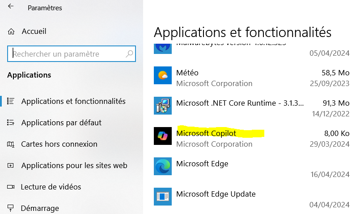
Task: Open Applications pour les sites web
Action: (x=74, y=165)
